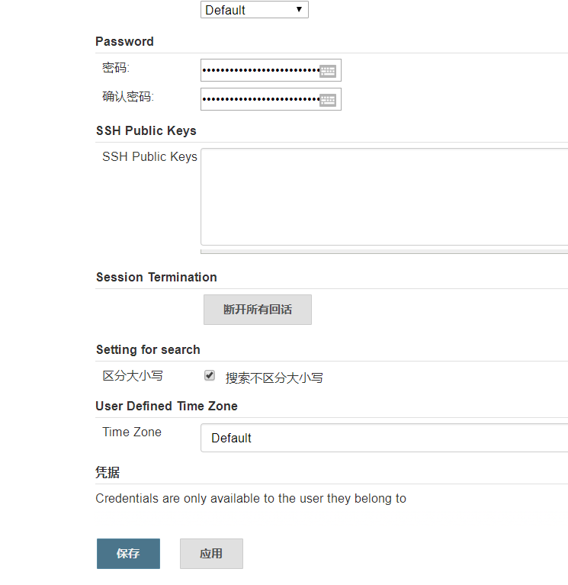This screenshot has height=585, width=568.
Task: Expand the Time Zone Default dropdown
Action: coord(384,438)
